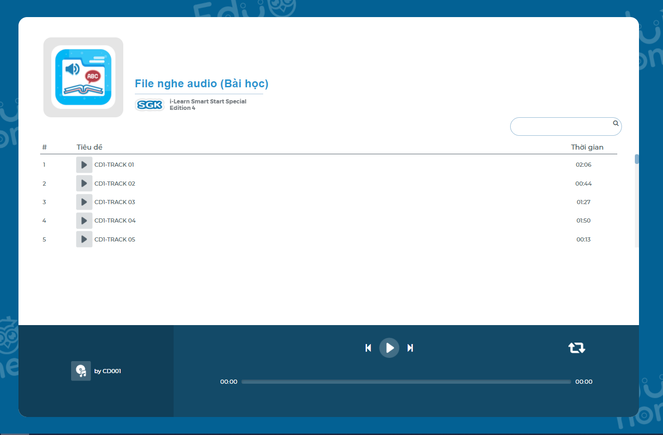Click the 01:50 duration of track 04
This screenshot has height=435, width=663.
pos(584,221)
